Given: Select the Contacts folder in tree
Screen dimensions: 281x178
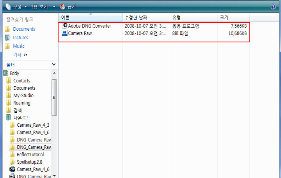Looking at the screenshot, I should [x=22, y=81].
